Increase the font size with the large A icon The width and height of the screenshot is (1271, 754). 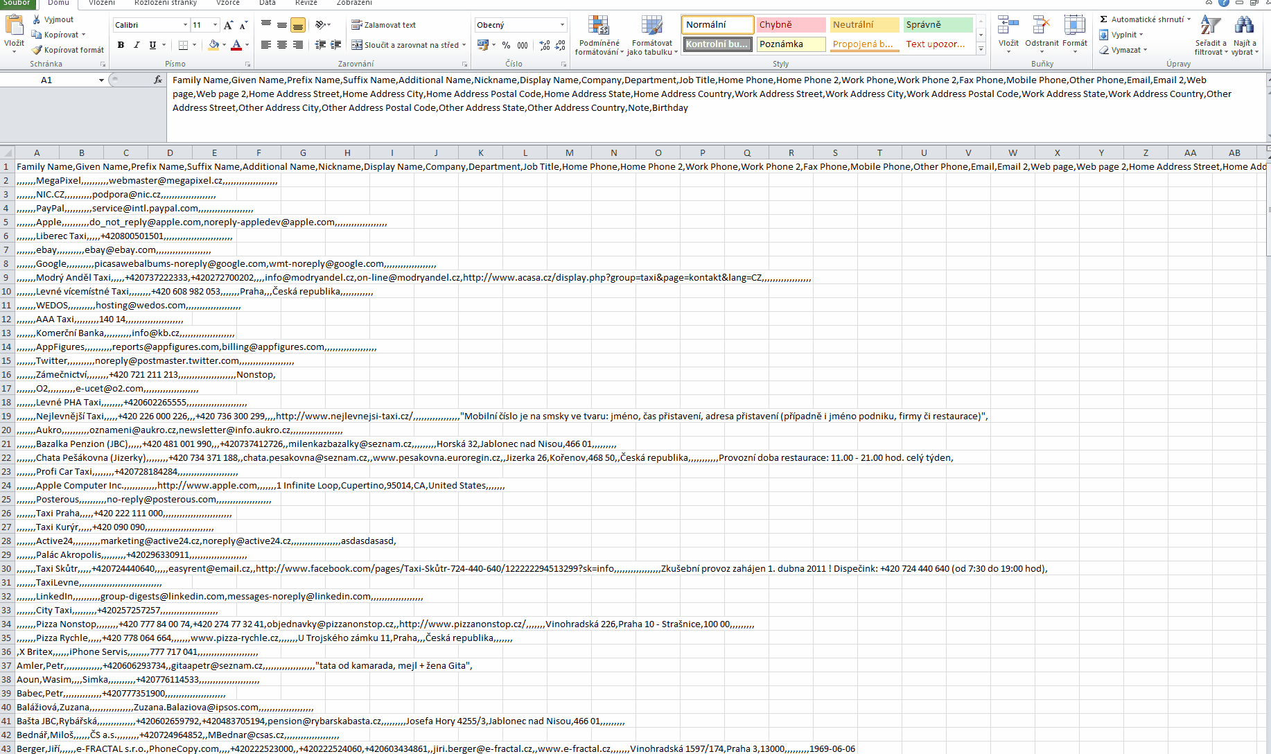(228, 25)
